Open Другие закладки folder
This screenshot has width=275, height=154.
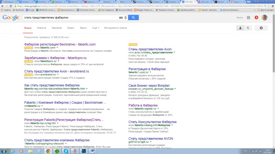pos(265,10)
